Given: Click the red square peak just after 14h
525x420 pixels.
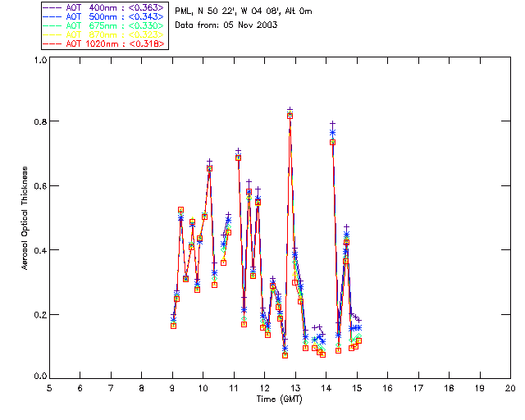Looking at the screenshot, I should click(x=332, y=143).
